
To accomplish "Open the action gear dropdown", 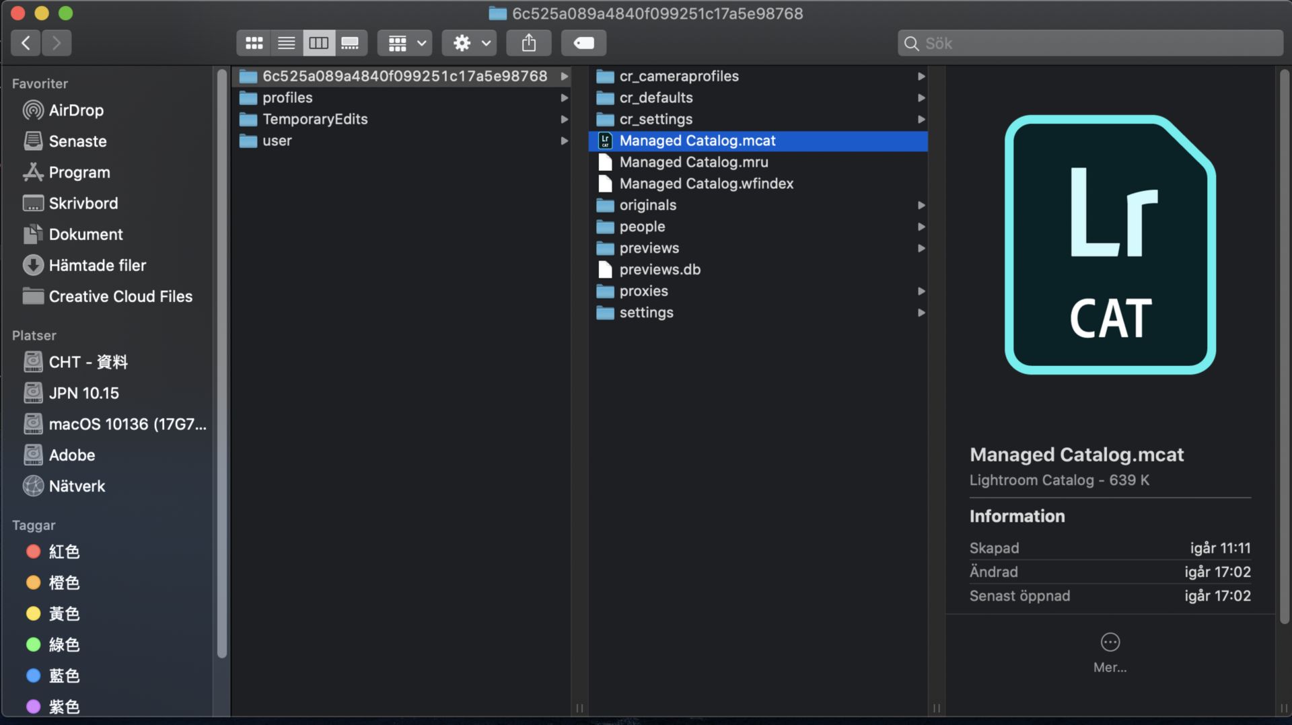I will tap(468, 42).
